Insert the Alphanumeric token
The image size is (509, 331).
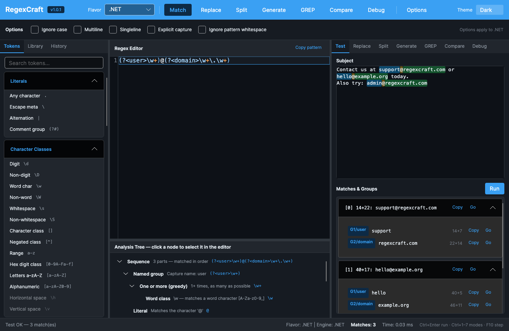tap(54, 287)
